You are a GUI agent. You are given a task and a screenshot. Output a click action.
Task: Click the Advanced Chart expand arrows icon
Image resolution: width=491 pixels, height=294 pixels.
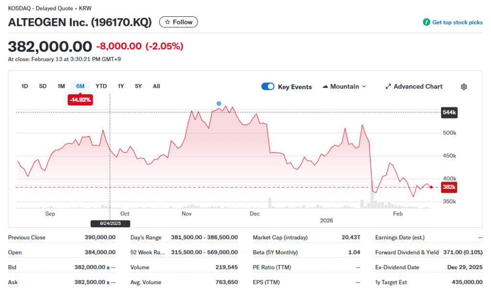click(388, 87)
